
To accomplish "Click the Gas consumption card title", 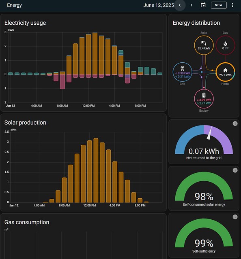I will tap(27, 222).
